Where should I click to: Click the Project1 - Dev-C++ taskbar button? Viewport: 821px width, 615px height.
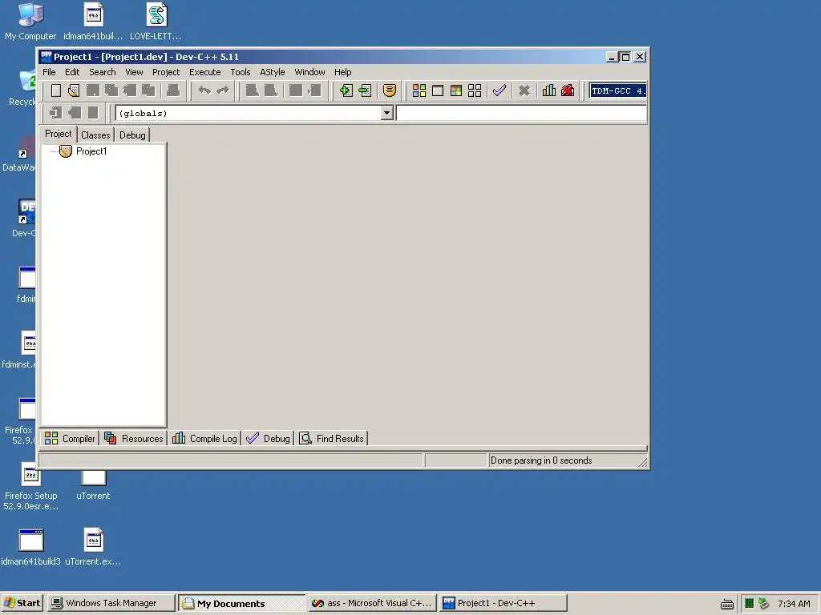tap(504, 603)
